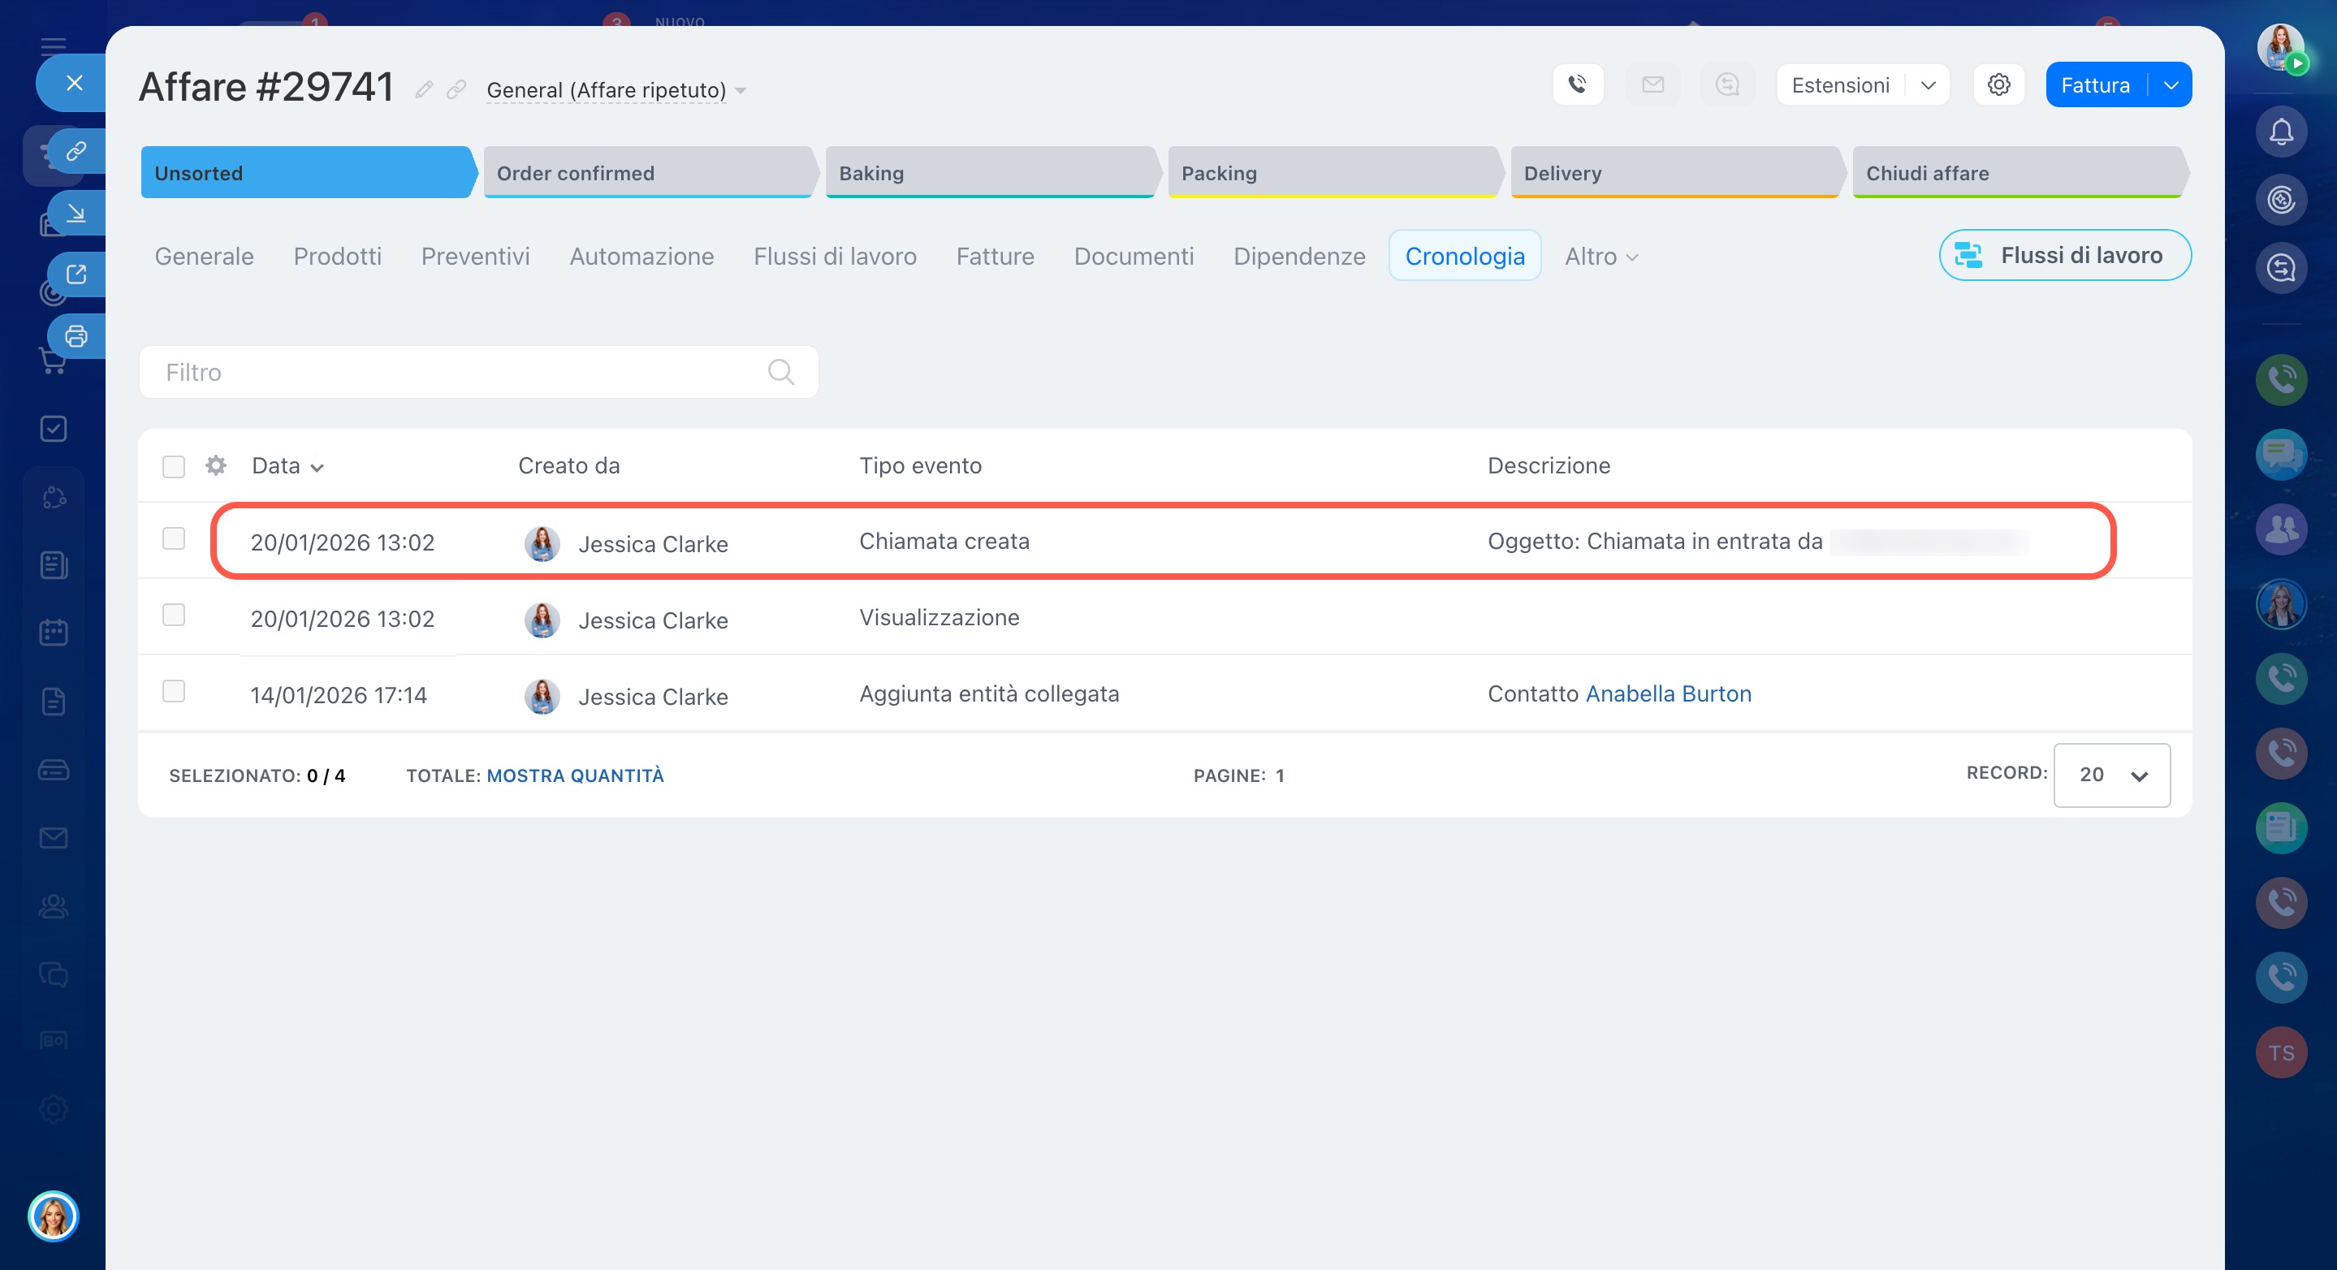Screen dimensions: 2337x1270
Task: Expand the Fattura button arrow menu
Action: pyautogui.click(x=2171, y=85)
